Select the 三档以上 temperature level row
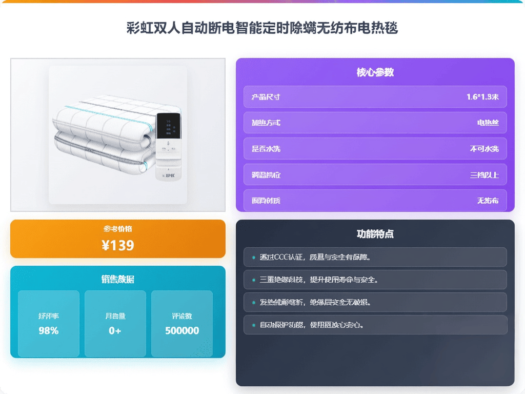The image size is (525, 394). tap(375, 174)
